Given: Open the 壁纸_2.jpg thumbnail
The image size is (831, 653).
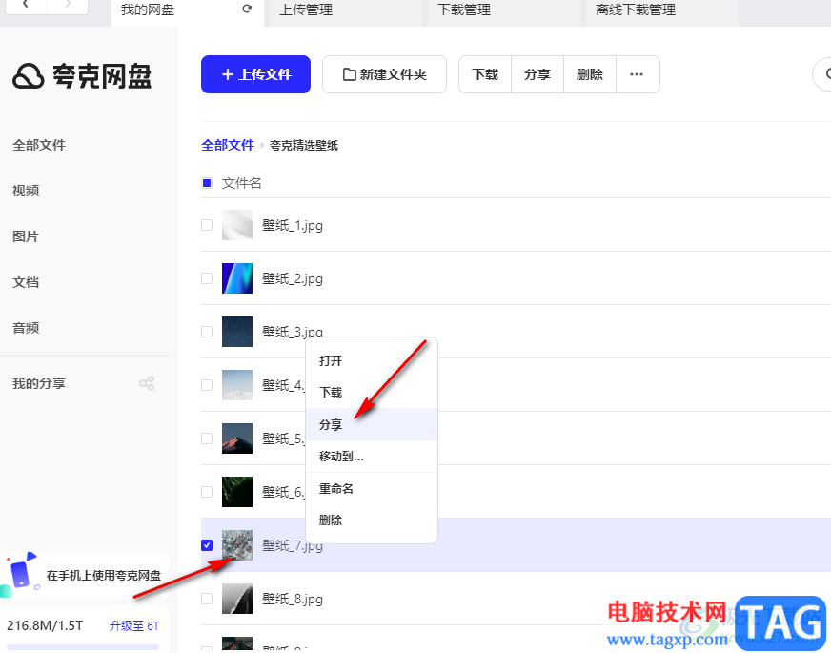Looking at the screenshot, I should point(237,278).
